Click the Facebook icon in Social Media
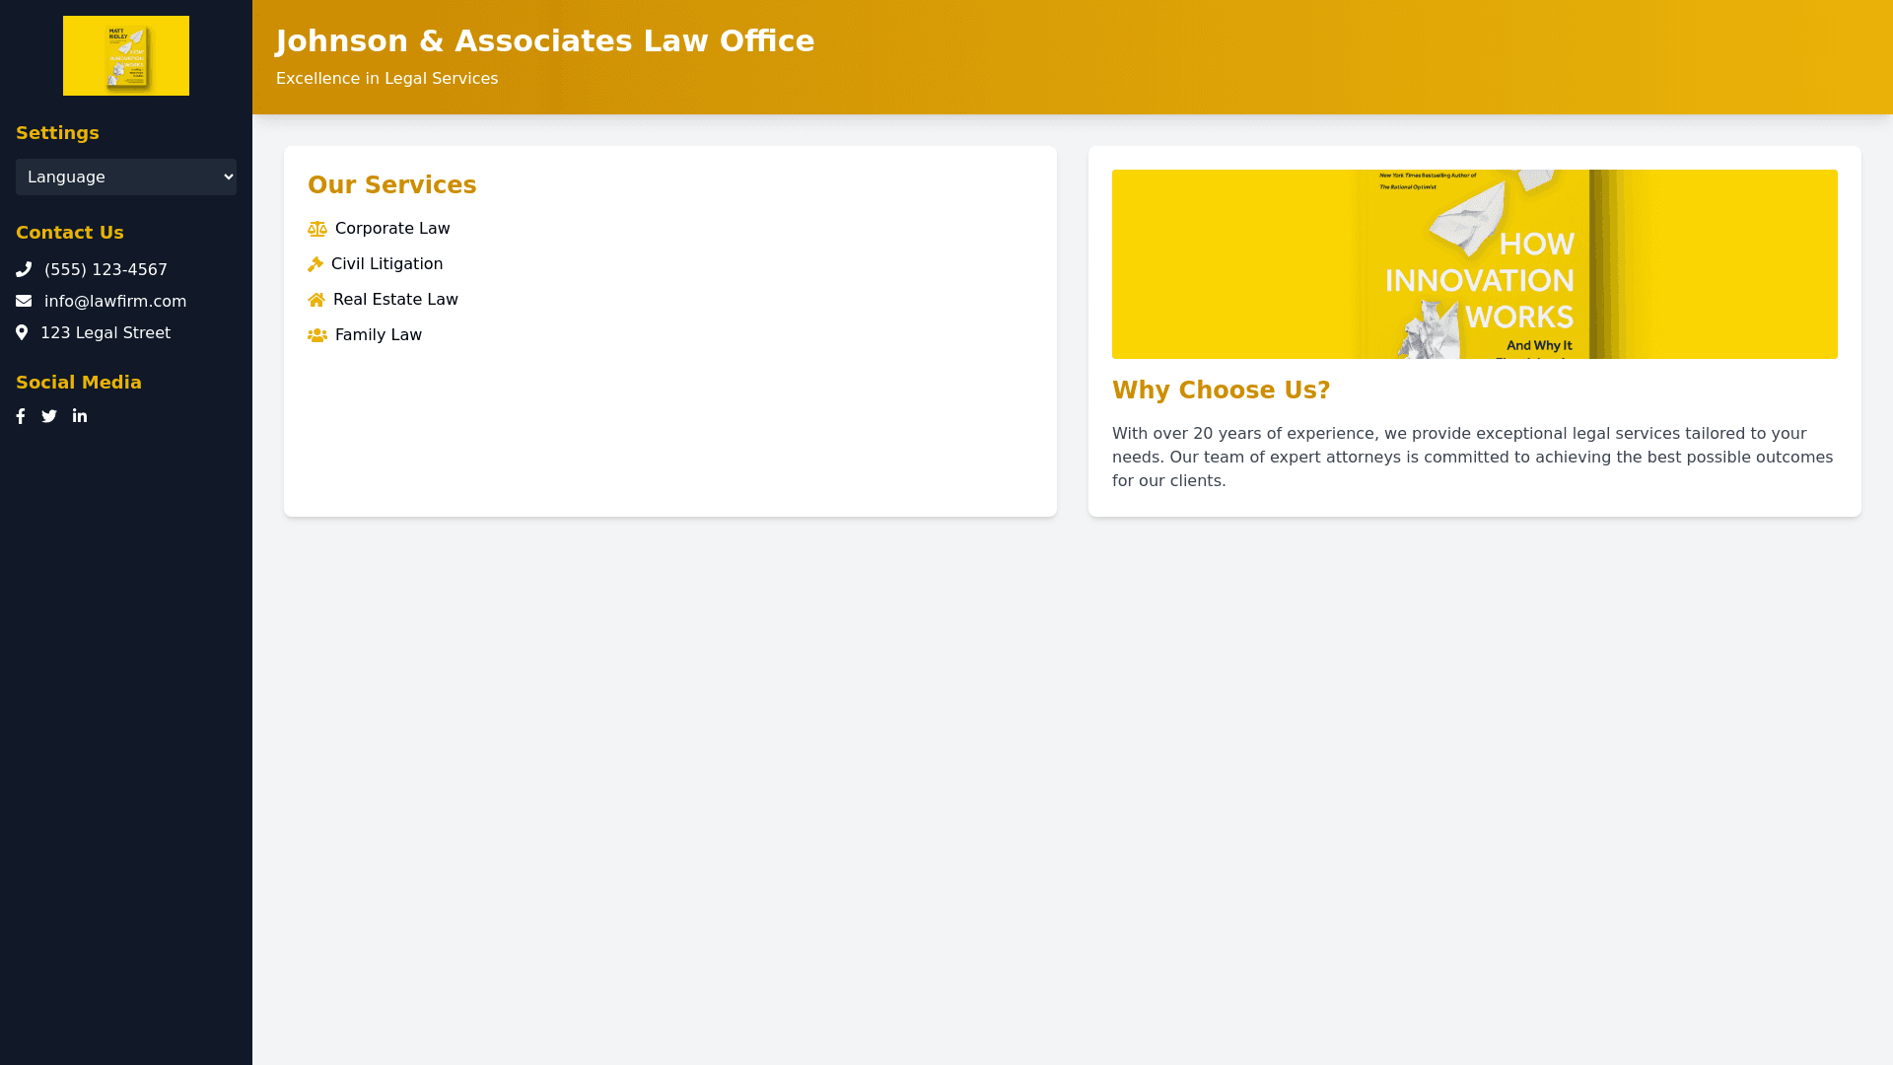The height and width of the screenshot is (1065, 1893). coord(21,416)
